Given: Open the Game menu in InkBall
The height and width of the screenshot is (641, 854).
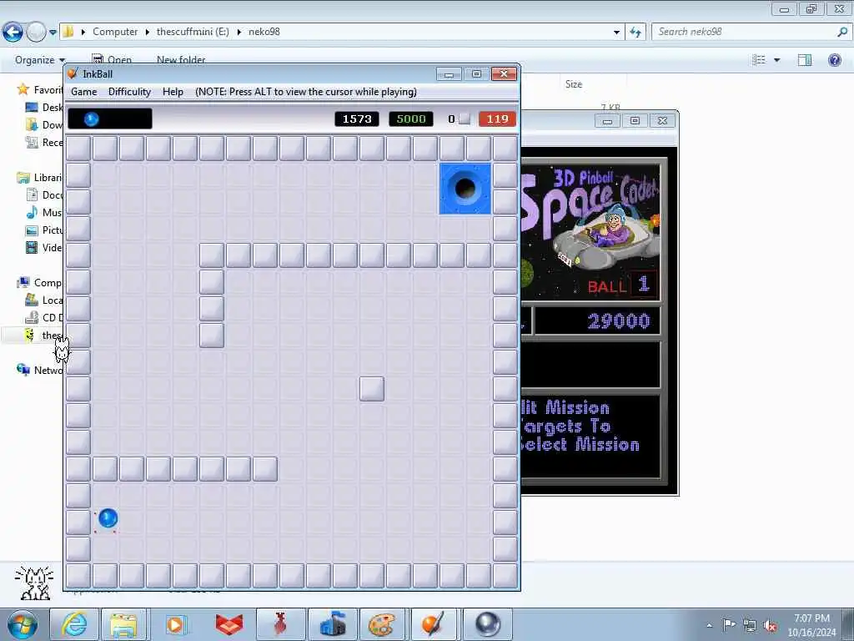Looking at the screenshot, I should click(x=84, y=92).
